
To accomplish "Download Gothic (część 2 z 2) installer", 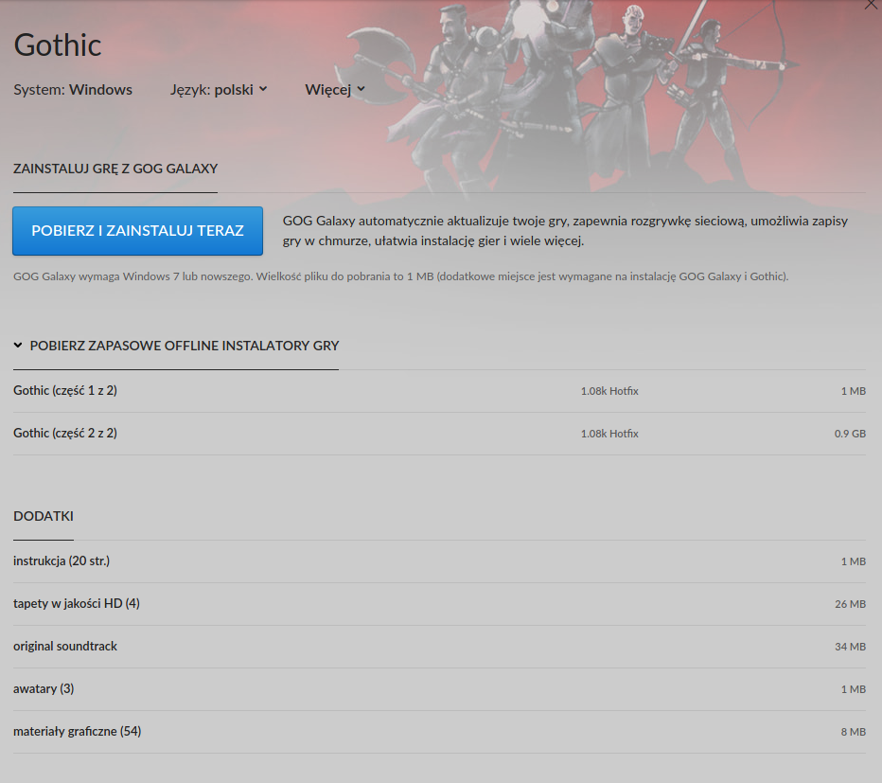I will 439,434.
